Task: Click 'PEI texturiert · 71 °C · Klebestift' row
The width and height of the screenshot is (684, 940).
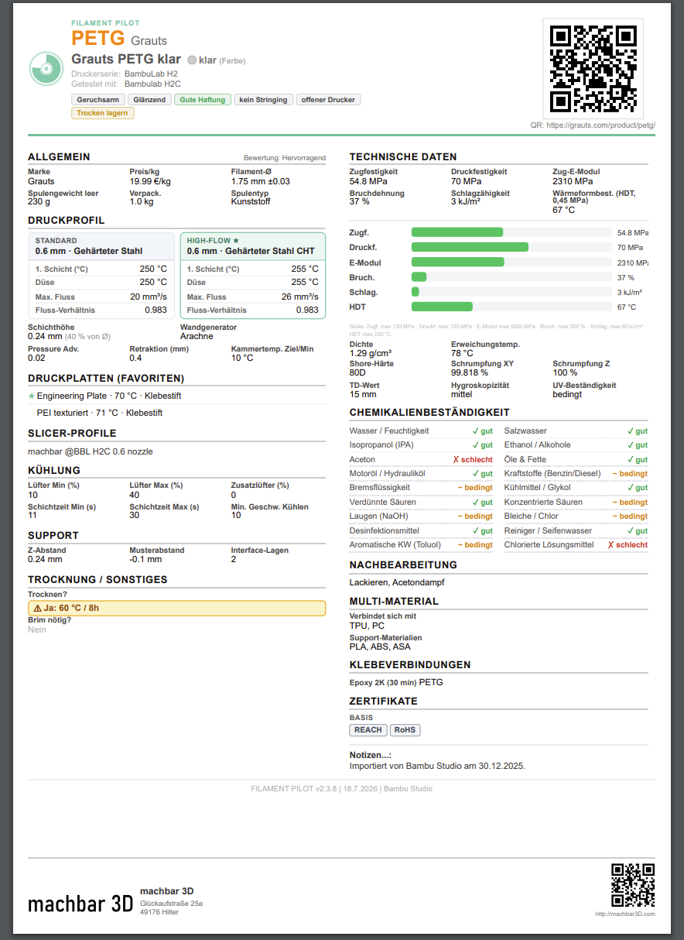Action: (100, 413)
